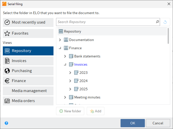Image resolution: width=173 pixels, height=129 pixels.
Task: Click the 2023 folder icon
Action: click(x=76, y=73)
